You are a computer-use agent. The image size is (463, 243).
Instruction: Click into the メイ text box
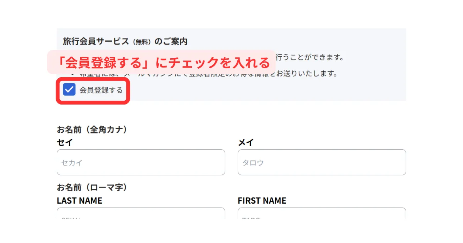pos(322,162)
